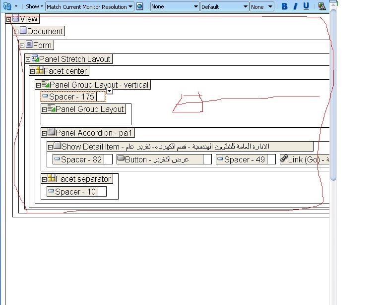Collapse the Panel Stretch Layout node
This screenshot has width=381, height=305.
[x=28, y=59]
